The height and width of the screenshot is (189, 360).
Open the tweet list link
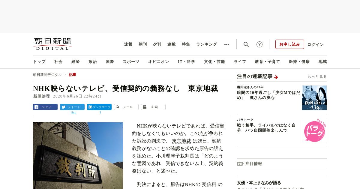73,112
